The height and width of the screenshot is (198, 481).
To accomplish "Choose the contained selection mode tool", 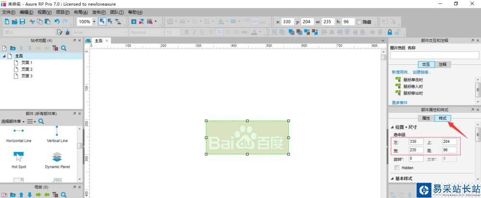I will tap(110, 22).
